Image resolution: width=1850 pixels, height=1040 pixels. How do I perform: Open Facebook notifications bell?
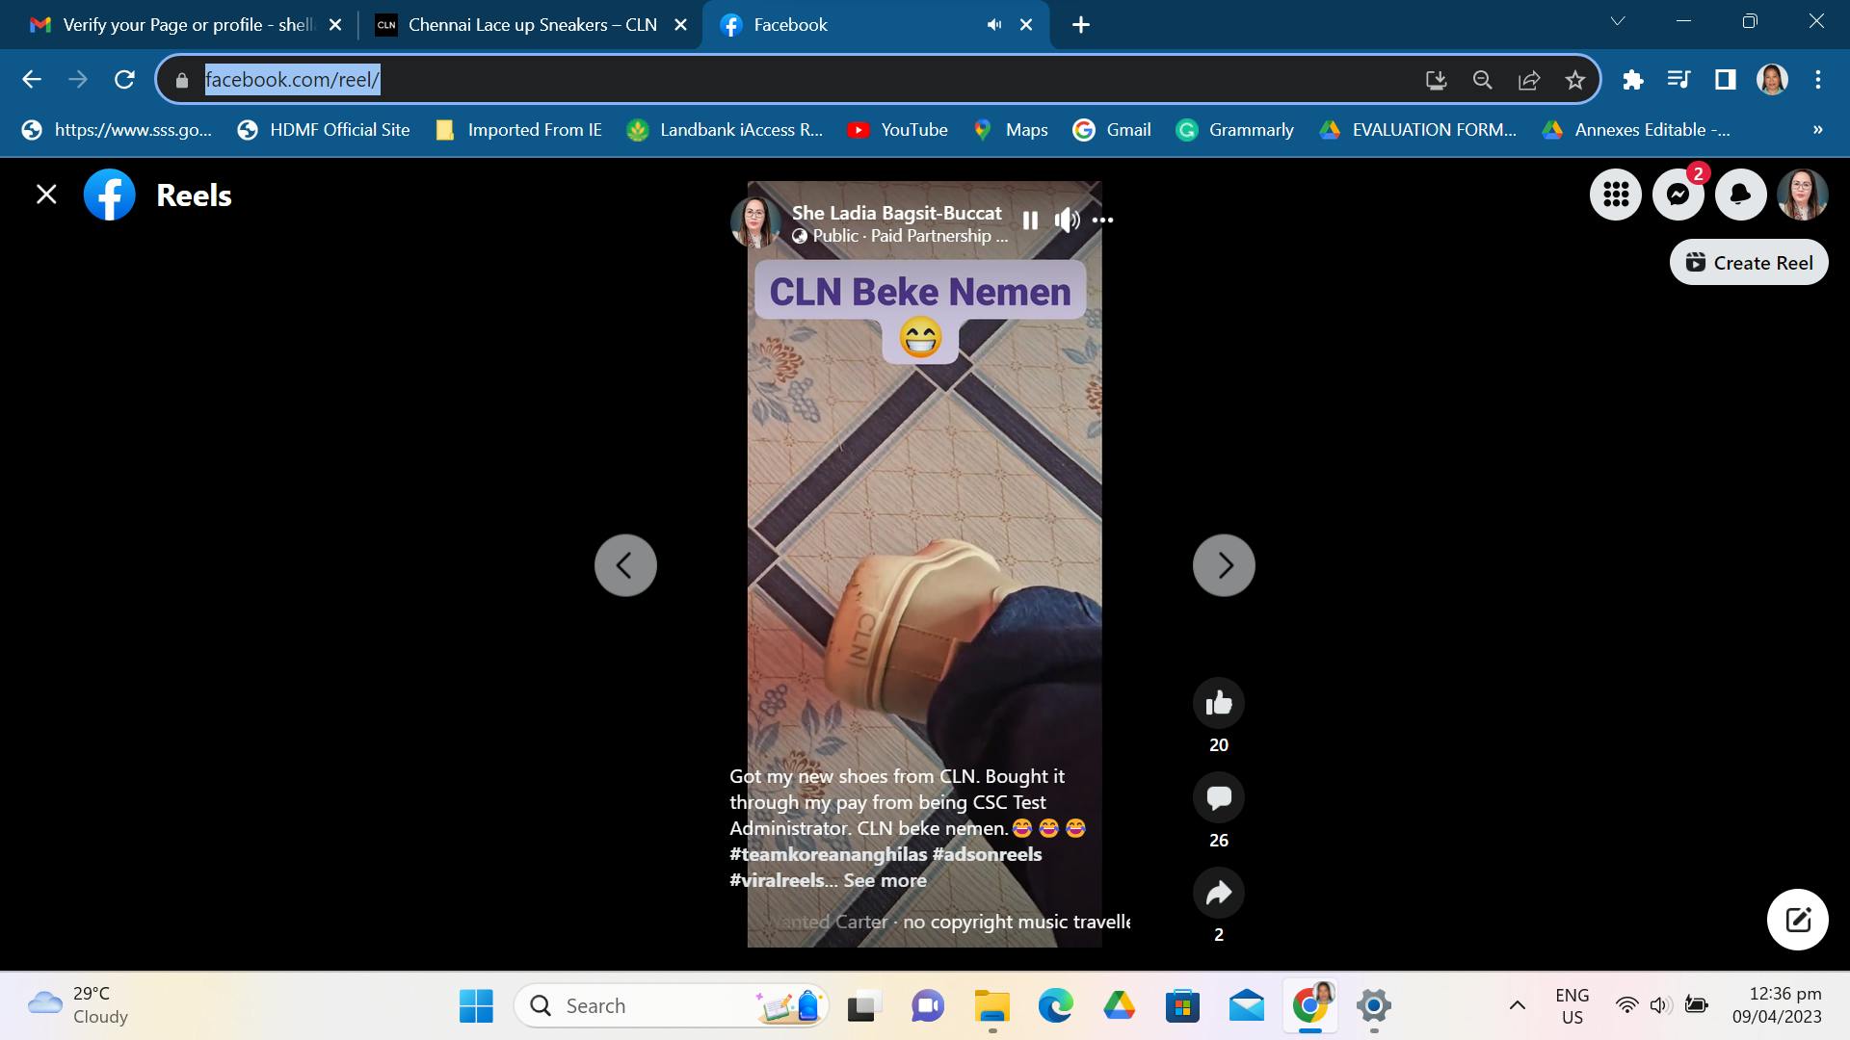(1740, 195)
